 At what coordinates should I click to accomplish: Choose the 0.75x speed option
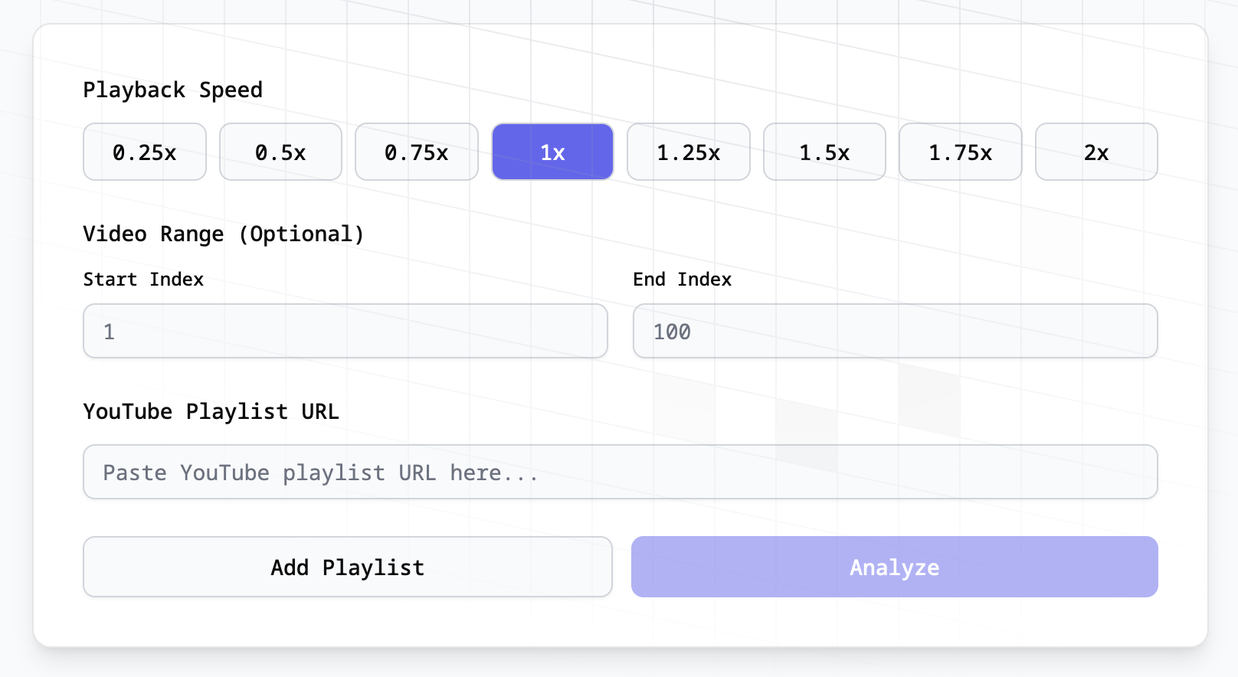[416, 152]
